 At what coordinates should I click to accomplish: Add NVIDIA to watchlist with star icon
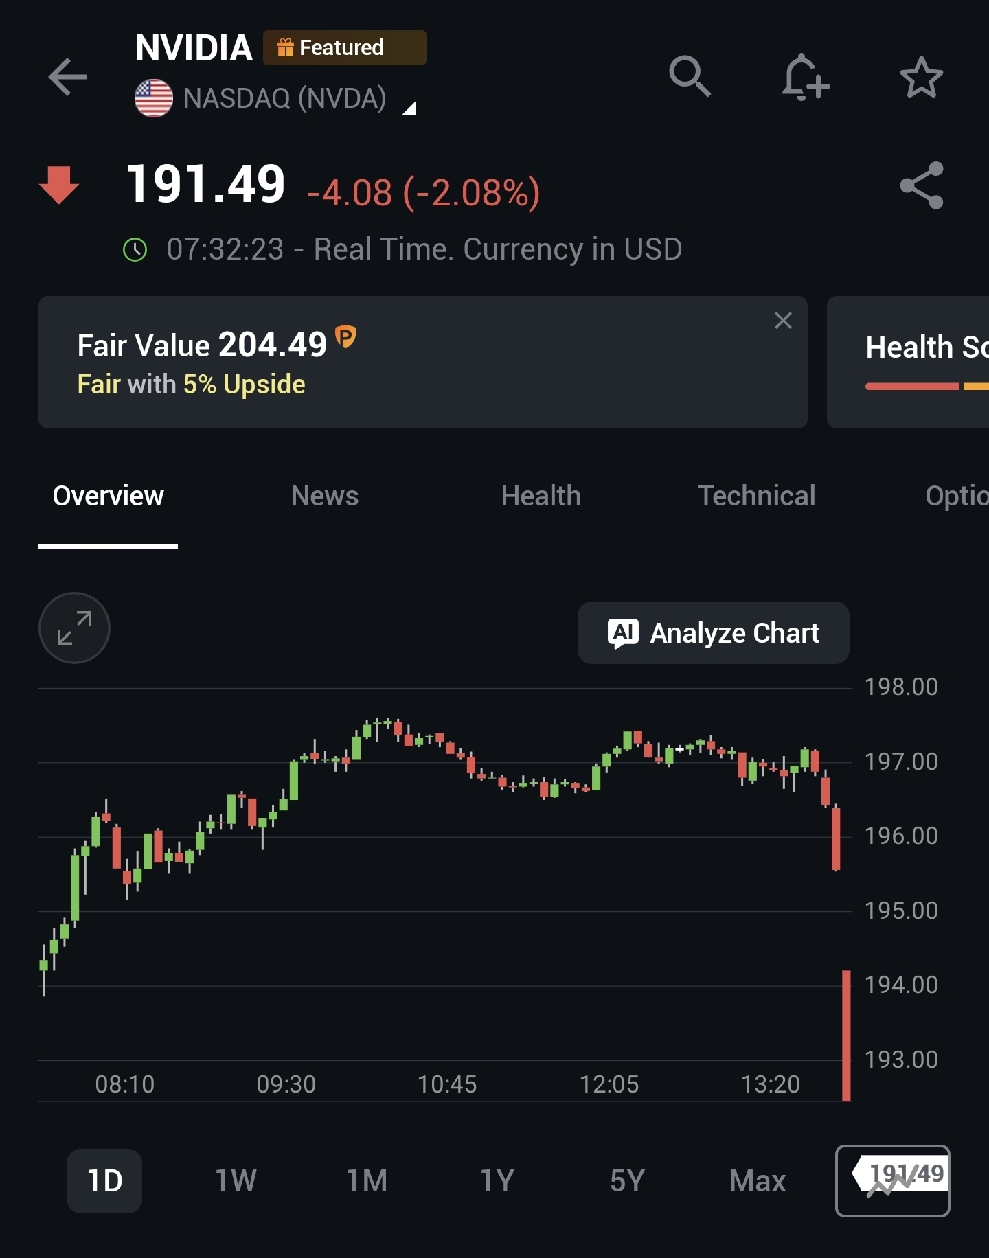pyautogui.click(x=921, y=78)
